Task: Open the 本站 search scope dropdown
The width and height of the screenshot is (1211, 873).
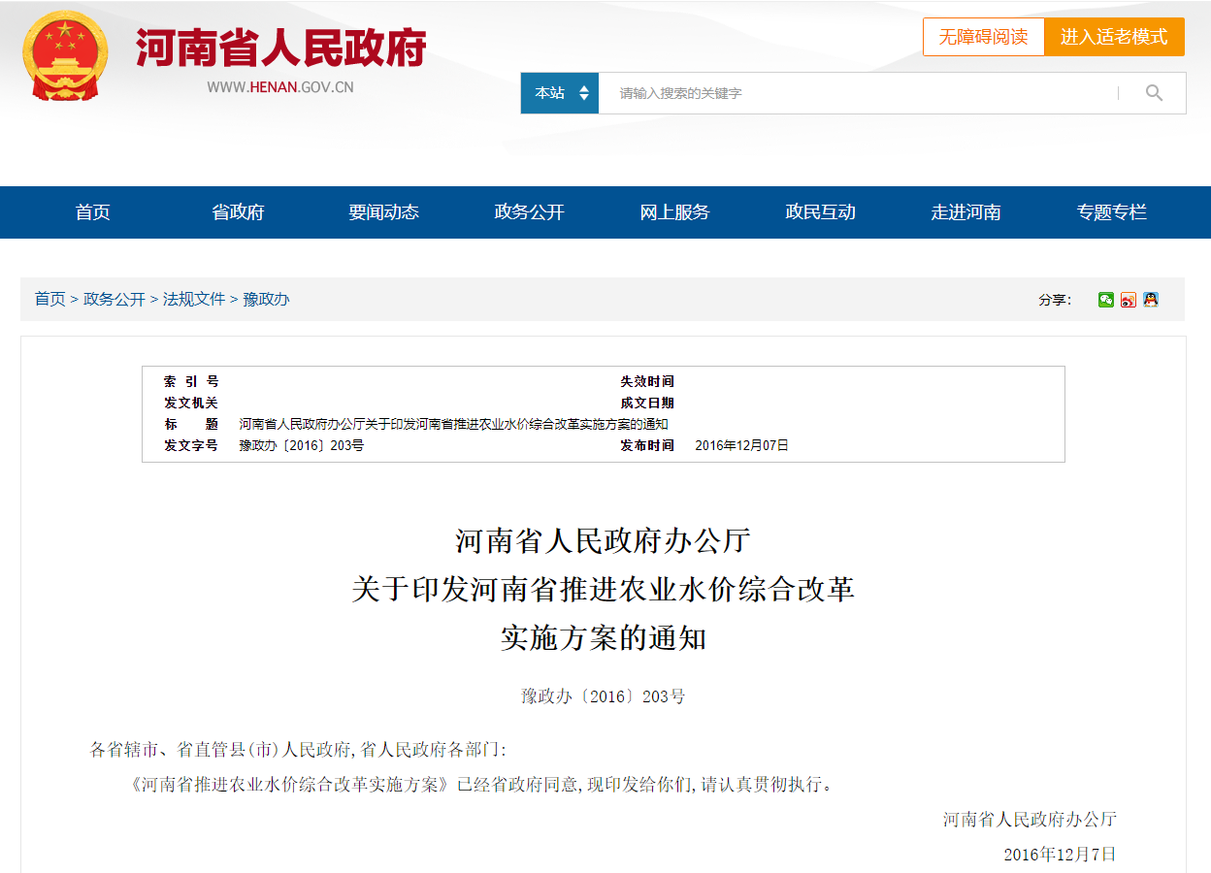Action: (x=560, y=93)
